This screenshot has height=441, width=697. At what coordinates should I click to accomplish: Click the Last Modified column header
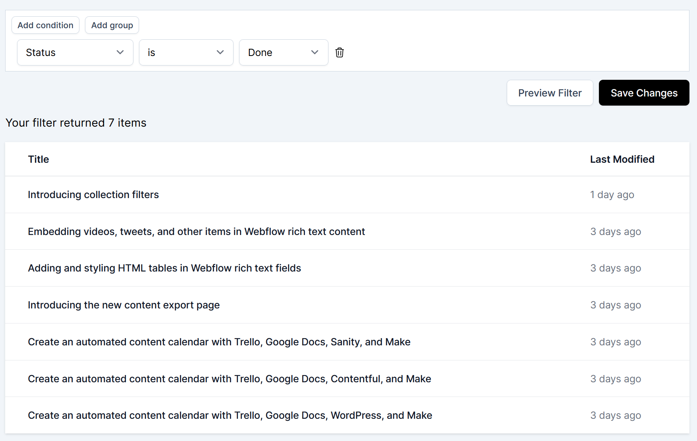pyautogui.click(x=622, y=159)
